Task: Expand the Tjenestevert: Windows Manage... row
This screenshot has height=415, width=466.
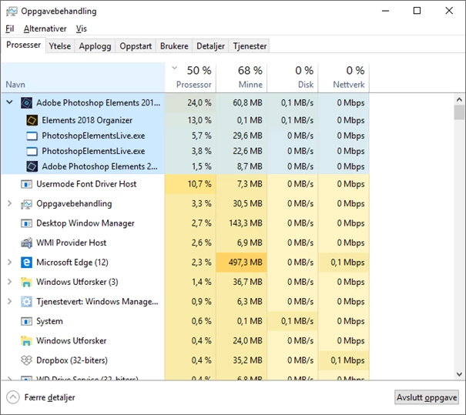Action: coord(9,301)
